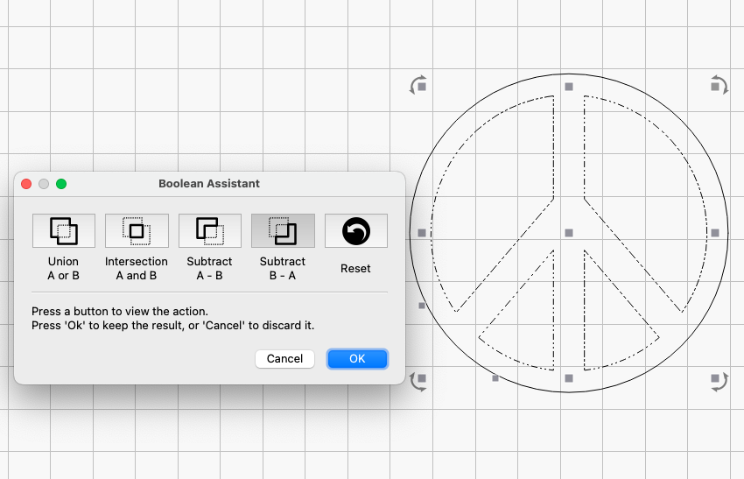The height and width of the screenshot is (479, 744).
Task: Click the bottom-center selection handle
Action: click(x=569, y=378)
